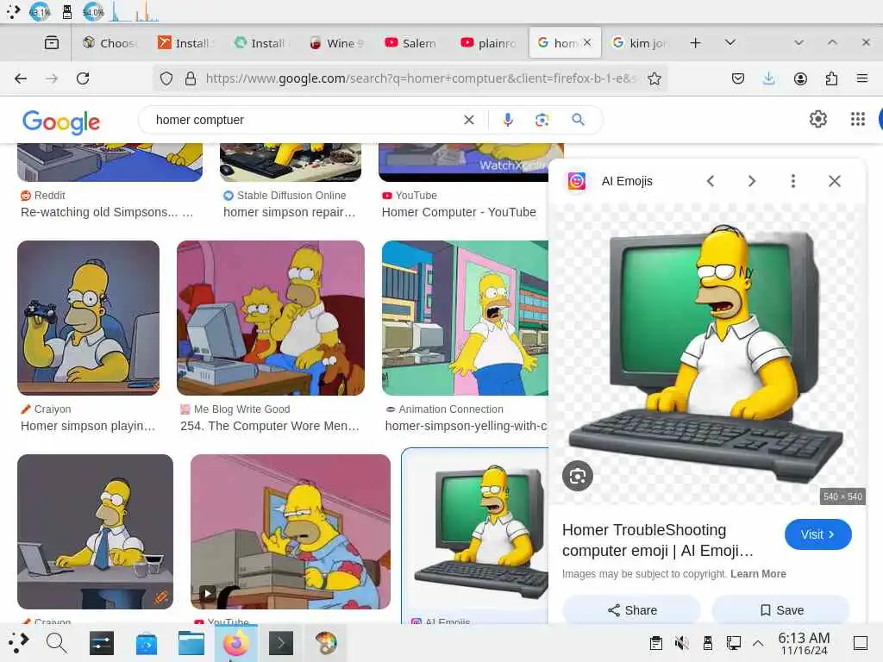
Task: Show previous image in preview panel
Action: (711, 181)
